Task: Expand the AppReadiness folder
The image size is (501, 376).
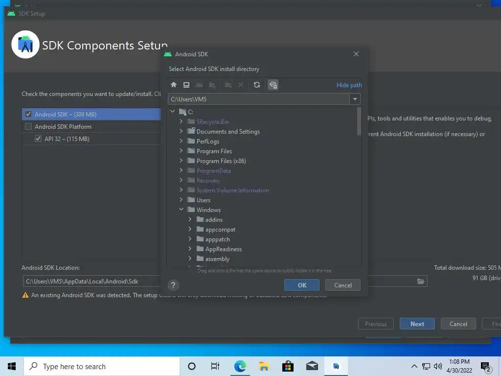Action: coord(190,249)
